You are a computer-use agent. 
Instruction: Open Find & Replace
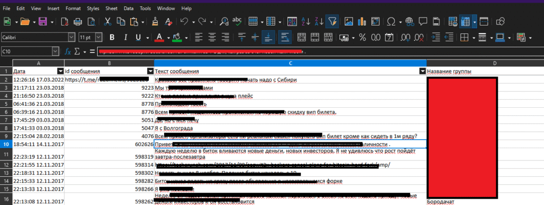224,21
